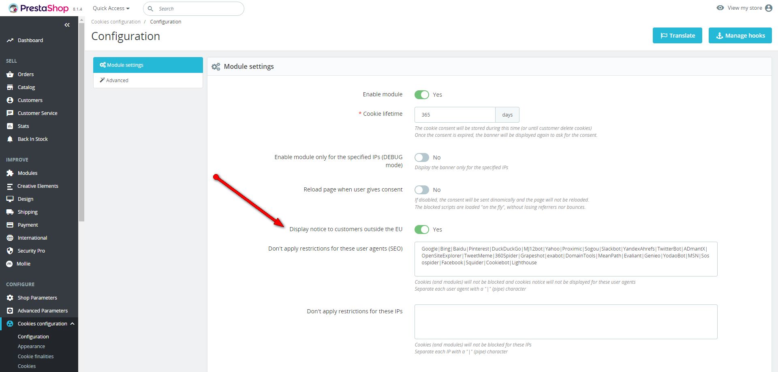This screenshot has height=372, width=778.
Task: Click the Modules puzzle piece icon
Action: [10, 173]
